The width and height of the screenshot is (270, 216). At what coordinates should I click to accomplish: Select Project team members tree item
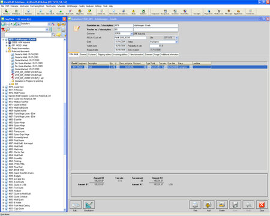tap(20, 49)
